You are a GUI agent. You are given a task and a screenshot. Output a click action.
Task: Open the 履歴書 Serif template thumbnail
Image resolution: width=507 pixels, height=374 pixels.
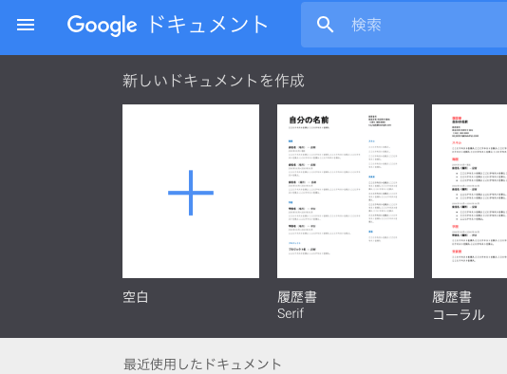click(x=346, y=191)
